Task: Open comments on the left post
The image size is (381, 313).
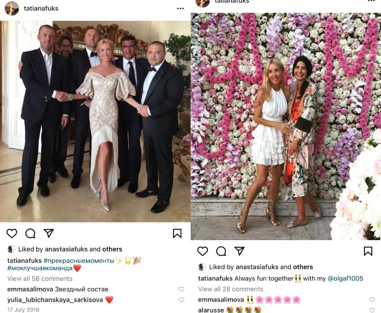Action: 30,233
